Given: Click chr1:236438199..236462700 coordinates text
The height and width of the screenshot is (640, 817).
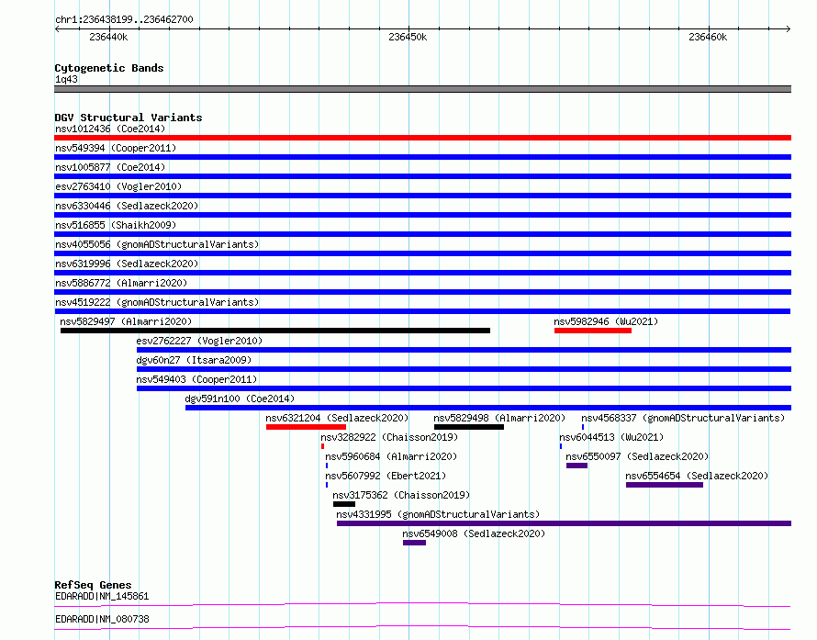Looking at the screenshot, I should [x=124, y=20].
